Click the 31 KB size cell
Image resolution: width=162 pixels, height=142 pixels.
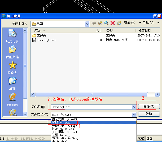tap(98, 40)
